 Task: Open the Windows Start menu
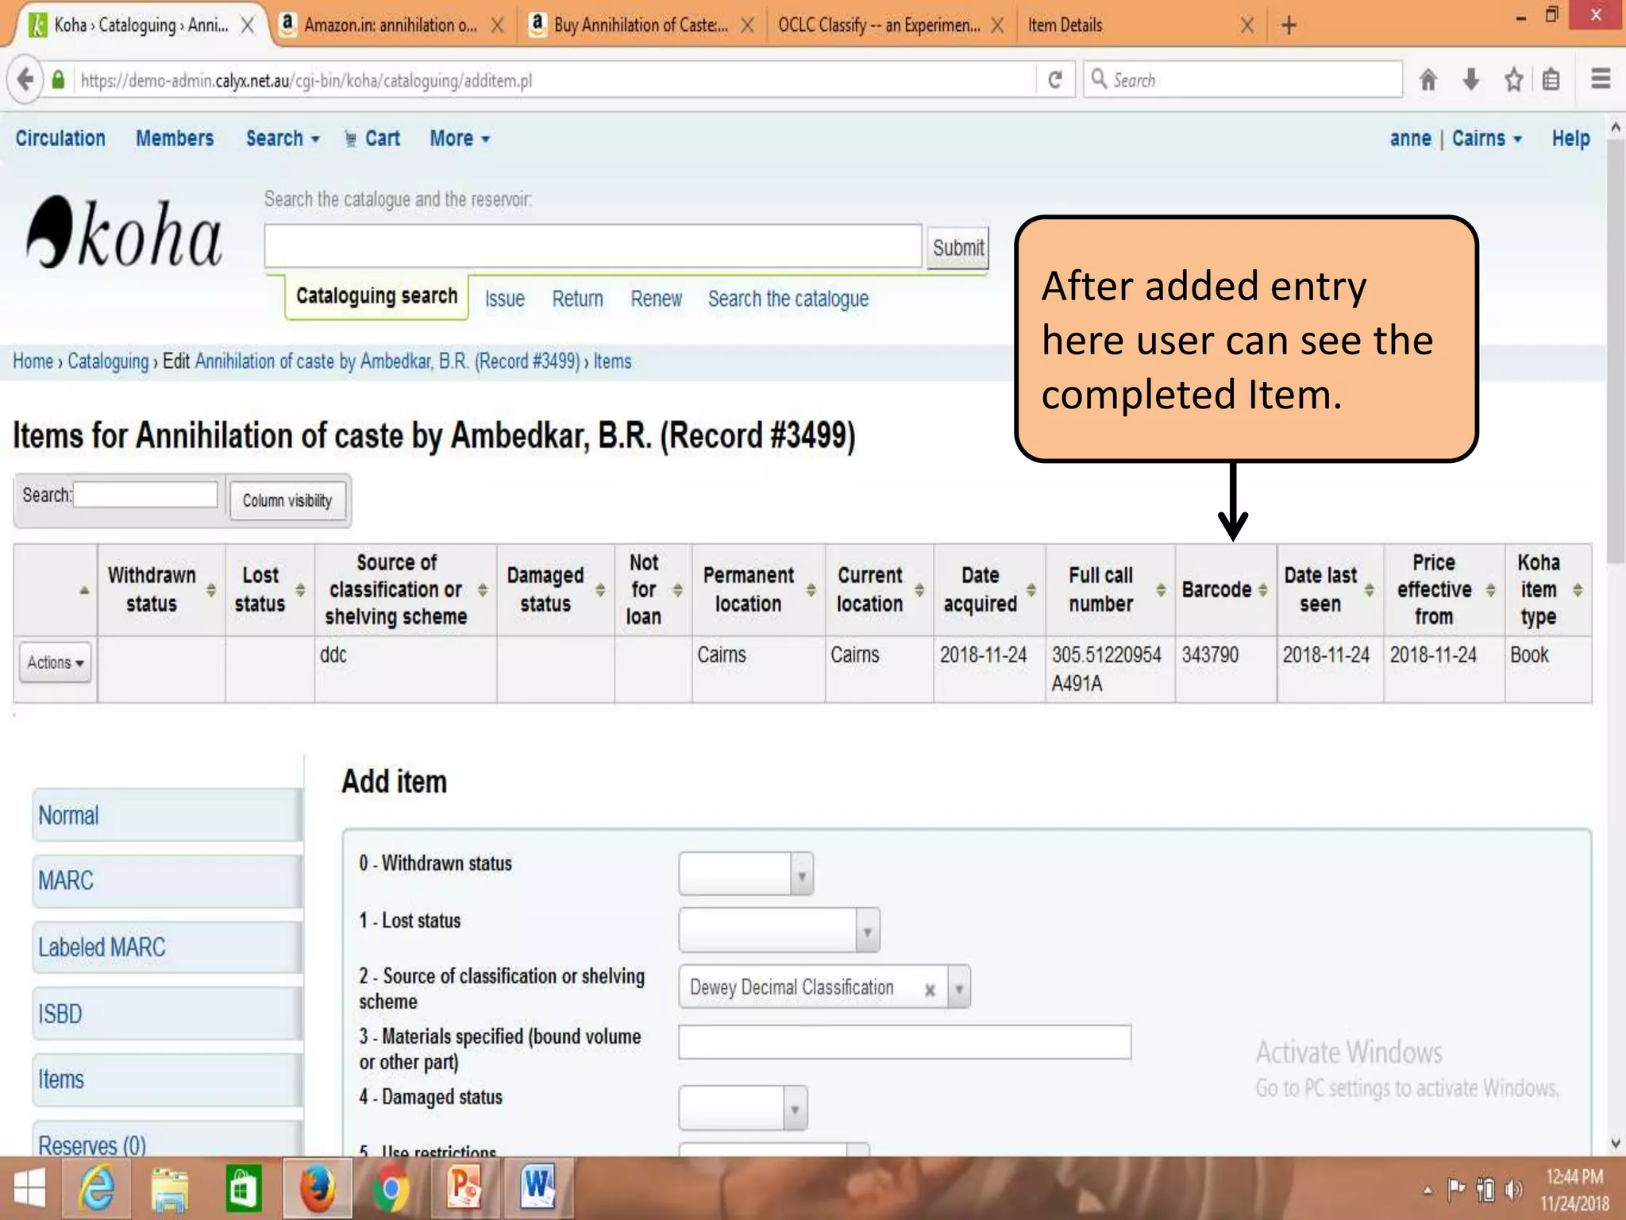coord(29,1189)
